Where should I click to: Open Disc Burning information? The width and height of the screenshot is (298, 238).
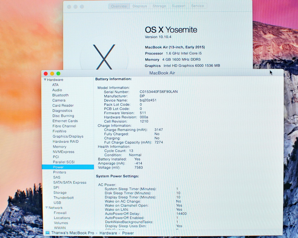click(x=63, y=116)
